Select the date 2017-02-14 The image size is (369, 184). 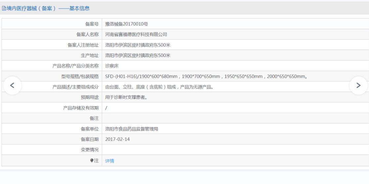point(117,139)
